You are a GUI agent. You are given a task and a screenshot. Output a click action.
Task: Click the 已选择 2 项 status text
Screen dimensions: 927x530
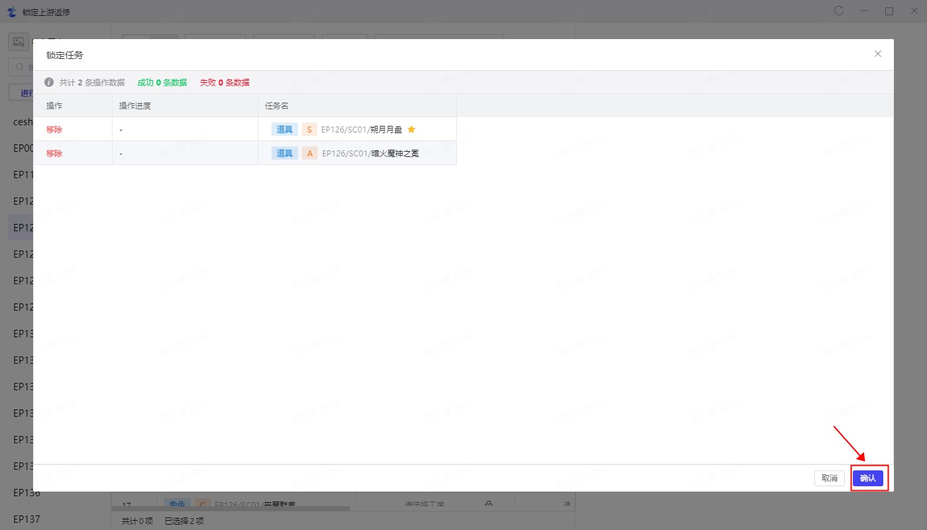tap(184, 521)
